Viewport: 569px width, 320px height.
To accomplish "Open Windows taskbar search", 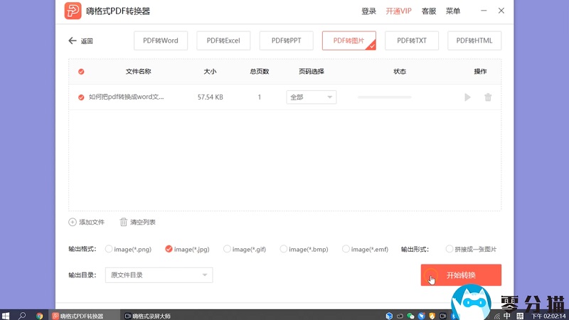I will (22, 316).
